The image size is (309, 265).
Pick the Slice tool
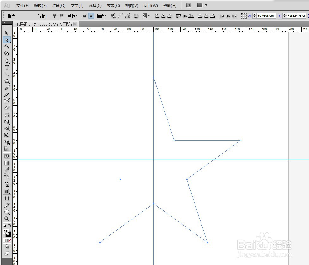[x=7, y=205]
